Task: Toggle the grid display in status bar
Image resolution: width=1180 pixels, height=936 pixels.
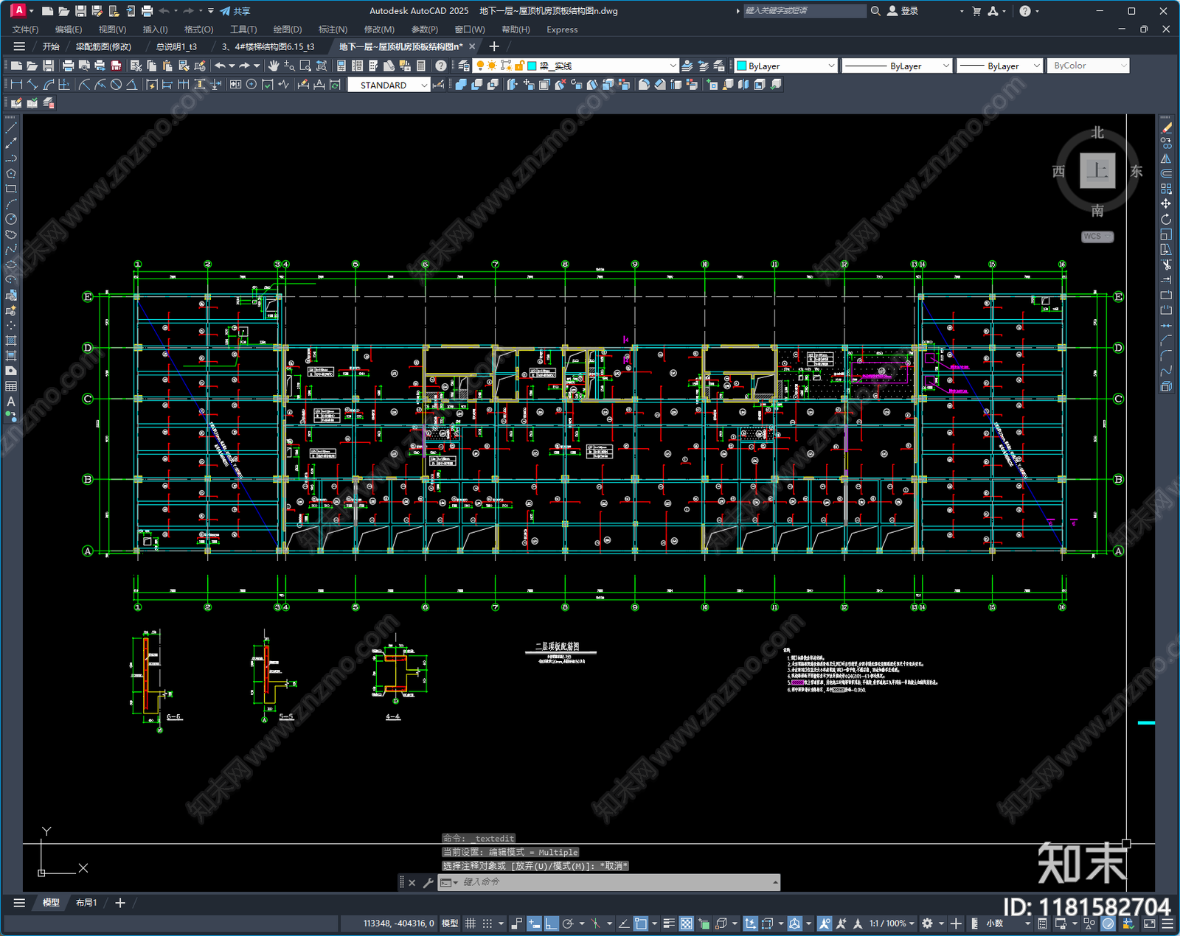Action: 471,923
